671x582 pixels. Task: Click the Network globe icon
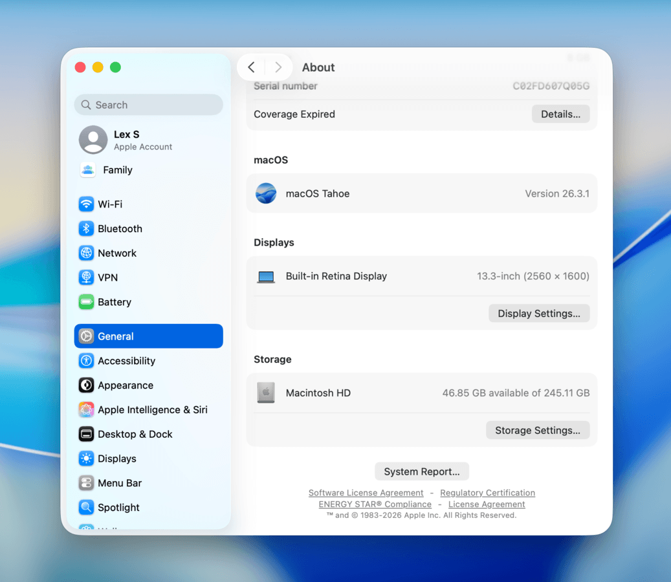(x=86, y=253)
